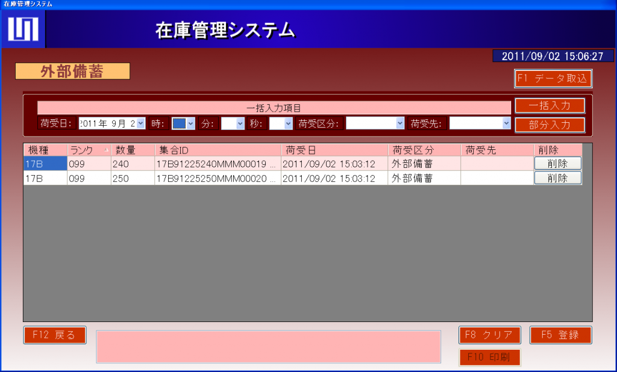Viewport: 617px width, 372px height.
Task: Open the 時 hour dropdown
Action: click(x=190, y=123)
